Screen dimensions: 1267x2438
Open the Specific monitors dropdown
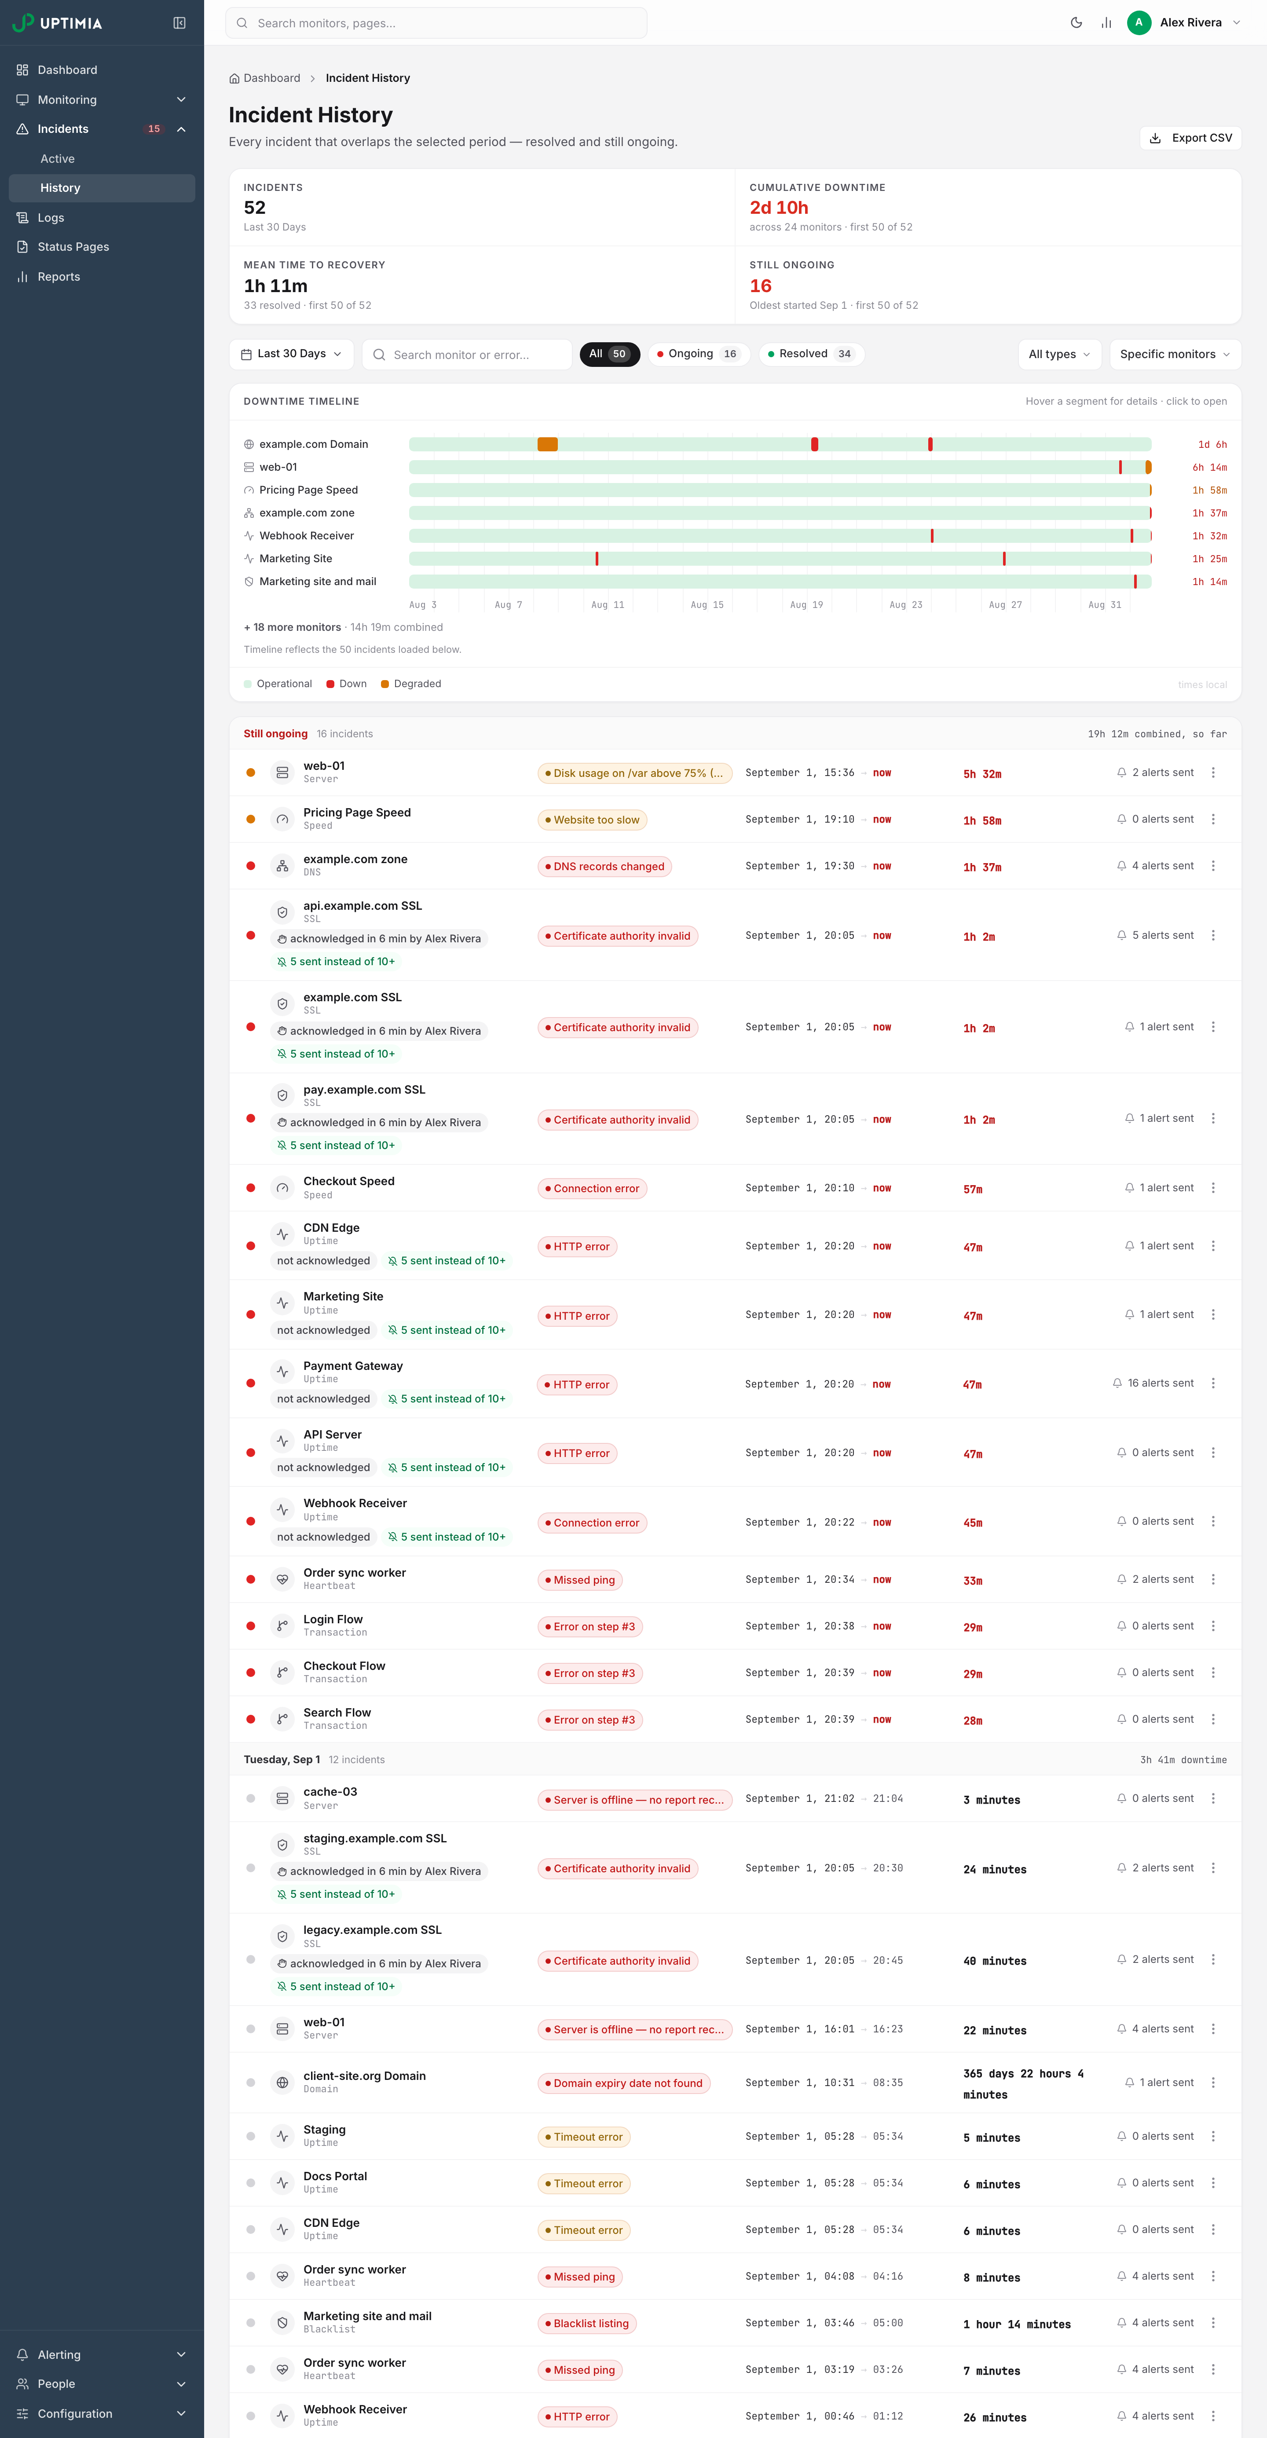pos(1174,354)
